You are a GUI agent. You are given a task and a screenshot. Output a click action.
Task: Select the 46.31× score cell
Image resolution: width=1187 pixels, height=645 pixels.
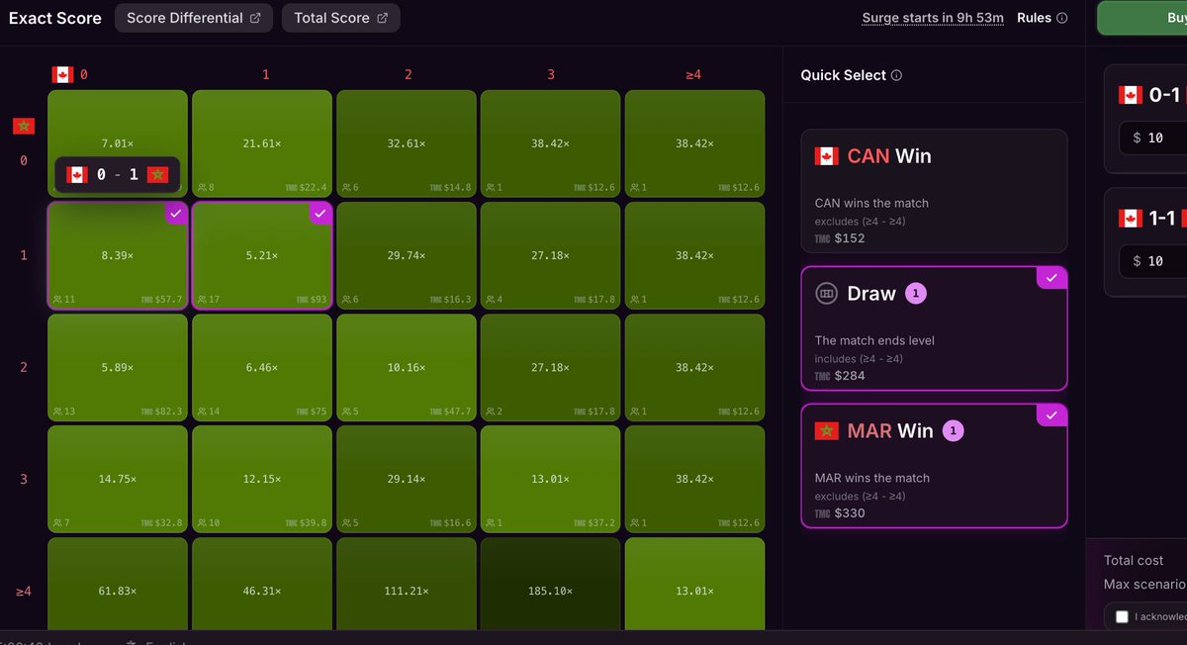pyautogui.click(x=262, y=584)
